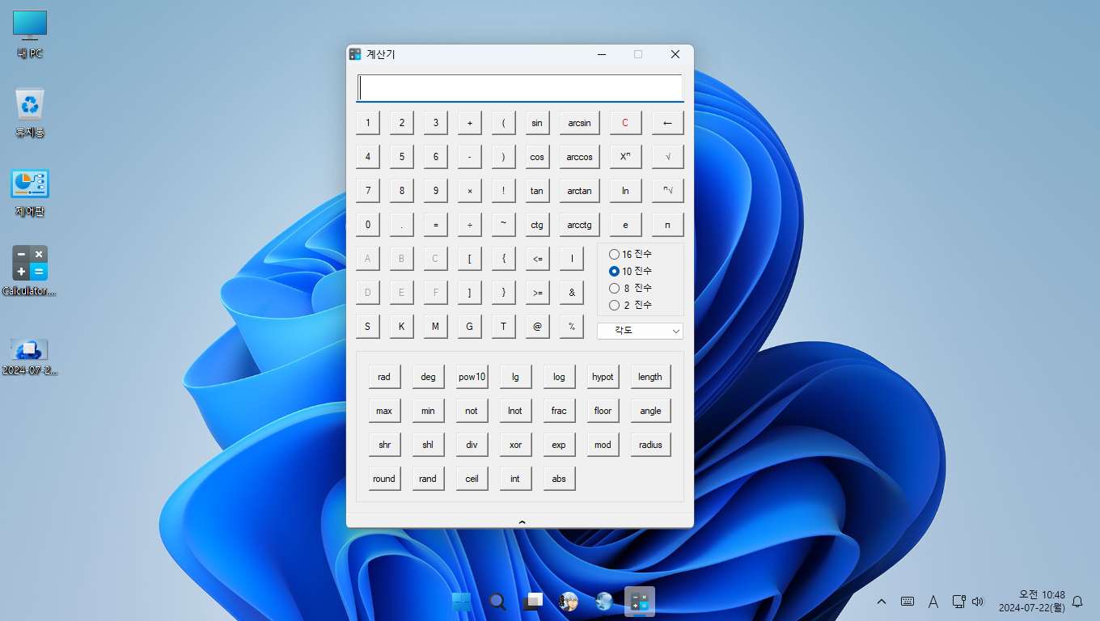Show hidden system tray icons chevron
The height and width of the screenshot is (621, 1100).
coord(882,602)
